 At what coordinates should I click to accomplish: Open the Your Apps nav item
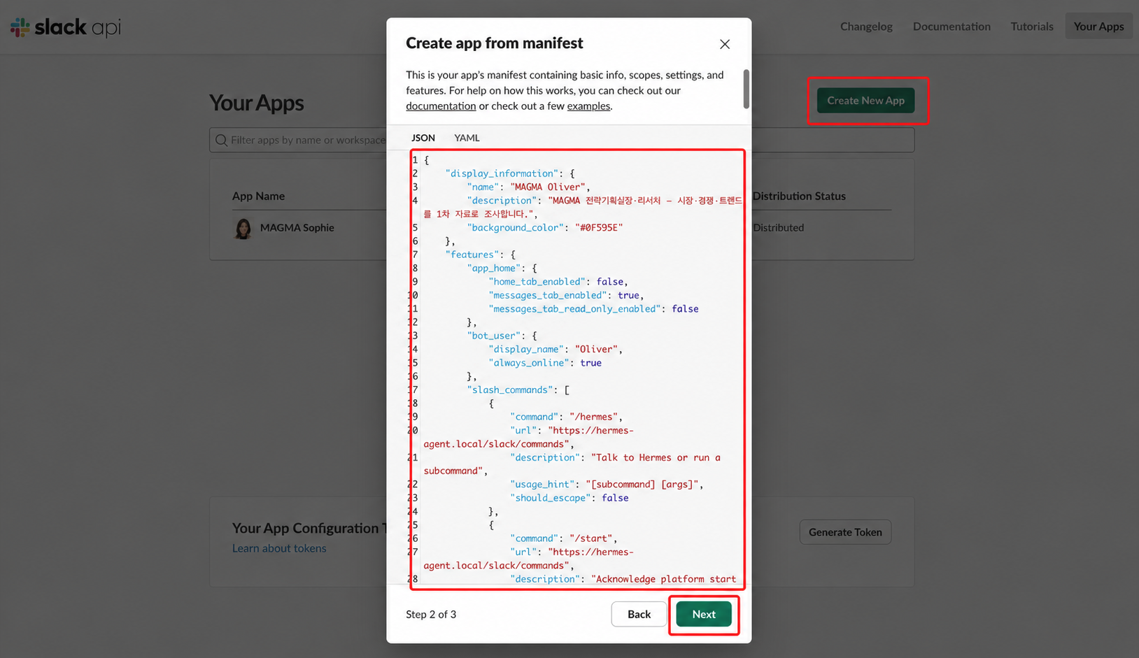(1098, 27)
